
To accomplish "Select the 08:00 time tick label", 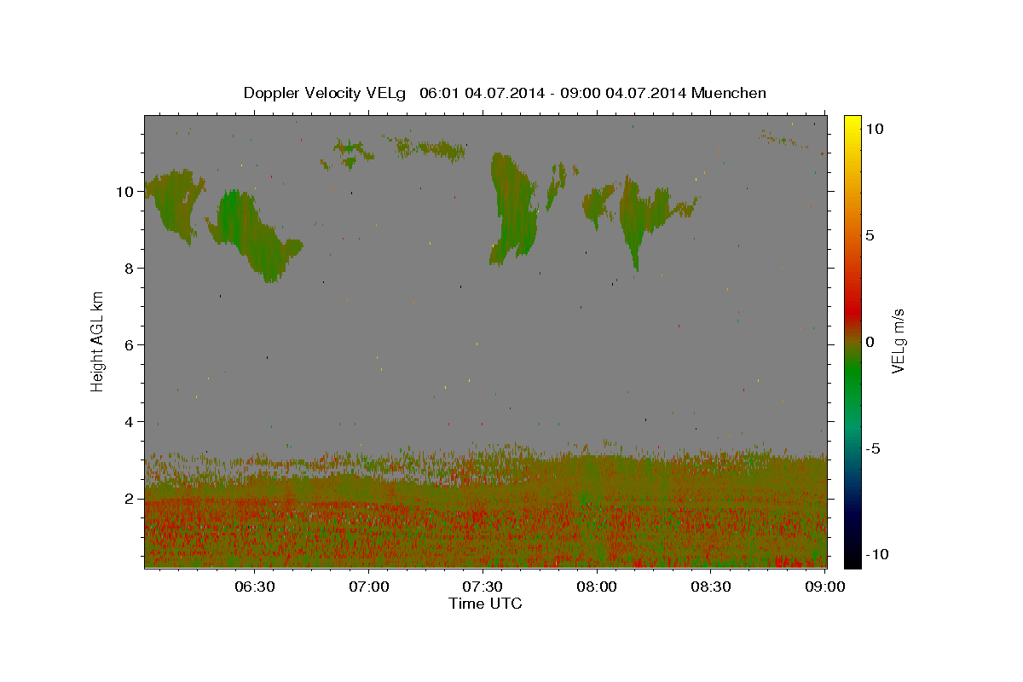I will click(x=597, y=587).
